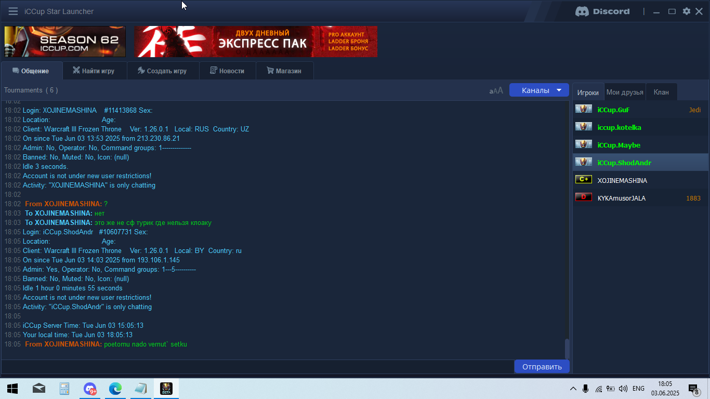The width and height of the screenshot is (710, 399).
Task: Open the hamburger menu in title bar
Action: click(13, 11)
